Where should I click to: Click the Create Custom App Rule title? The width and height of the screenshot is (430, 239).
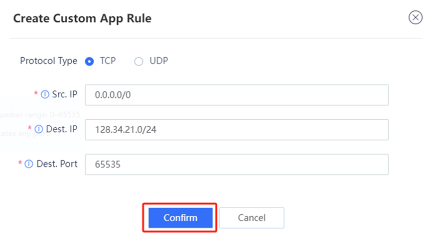[x=82, y=19]
